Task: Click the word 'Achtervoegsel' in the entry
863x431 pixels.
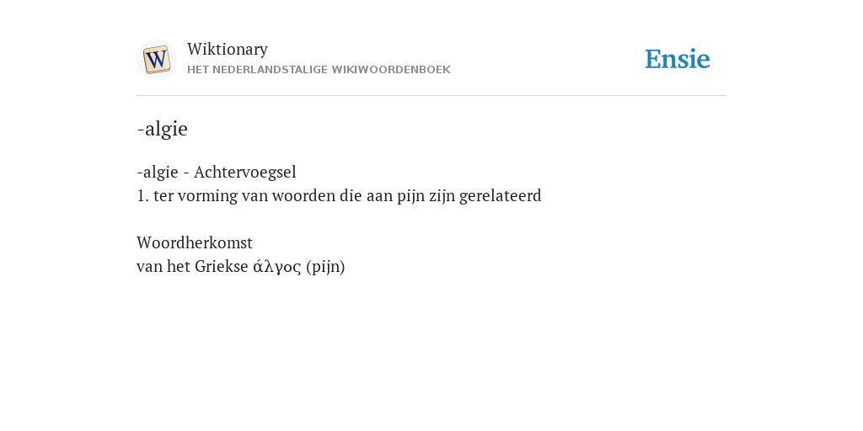Action: 245,172
